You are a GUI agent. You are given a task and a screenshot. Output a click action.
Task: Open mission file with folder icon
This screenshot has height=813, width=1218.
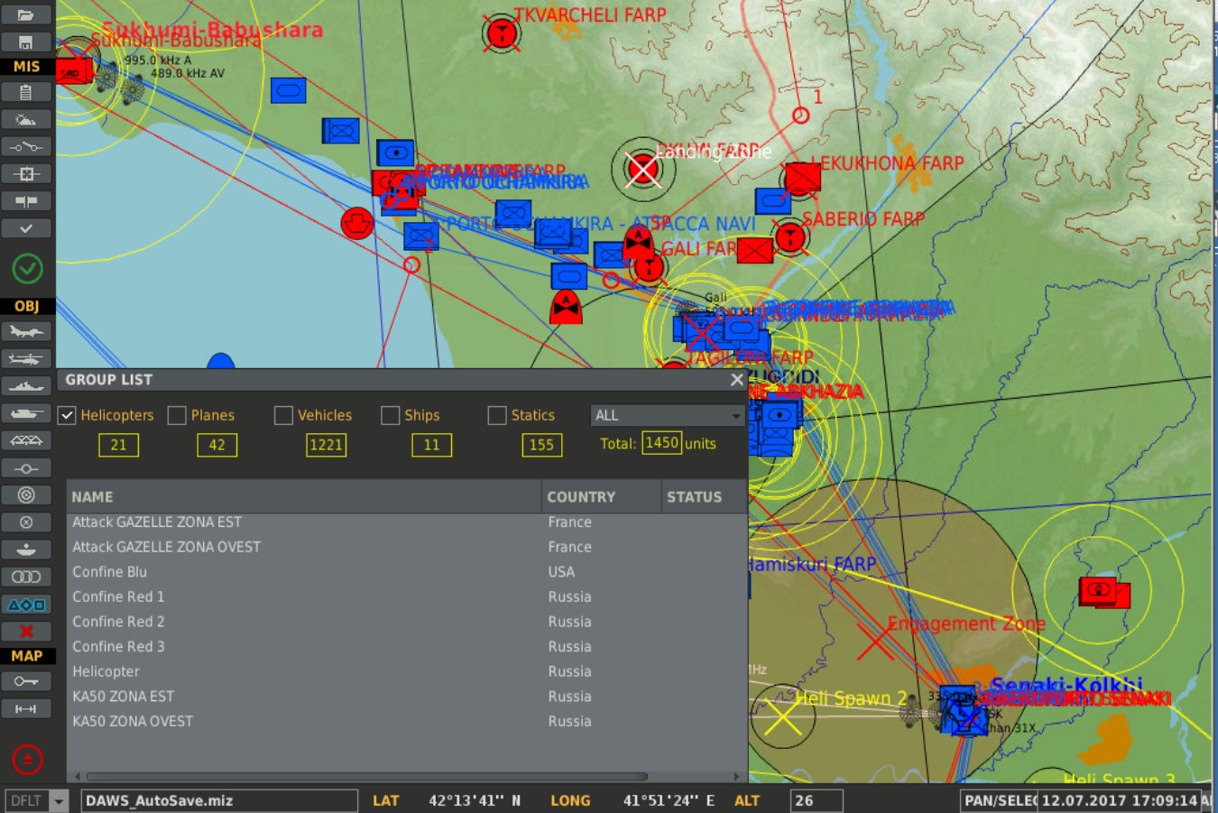pos(26,14)
